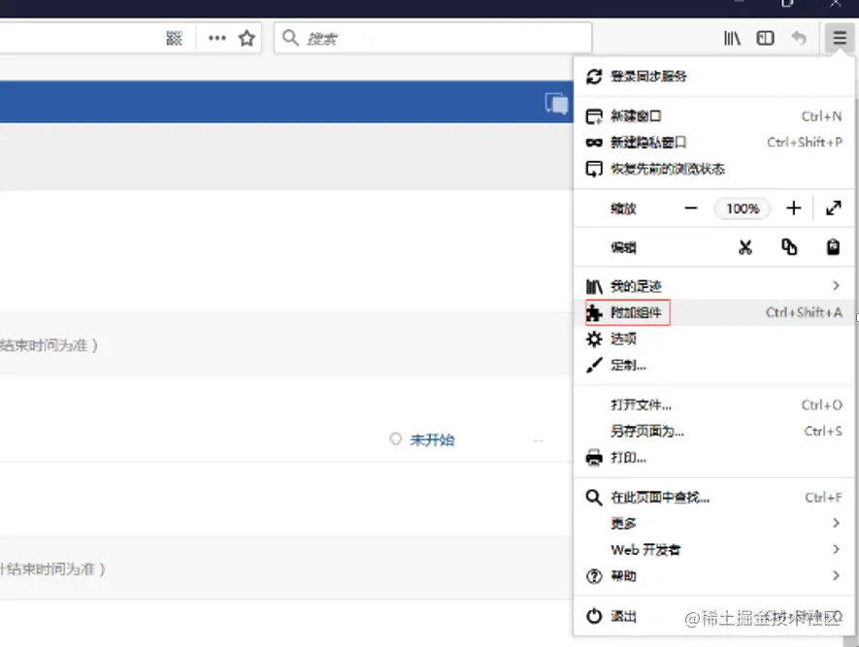Select 登录同步服务 sync sign-in entry

[x=713, y=76]
